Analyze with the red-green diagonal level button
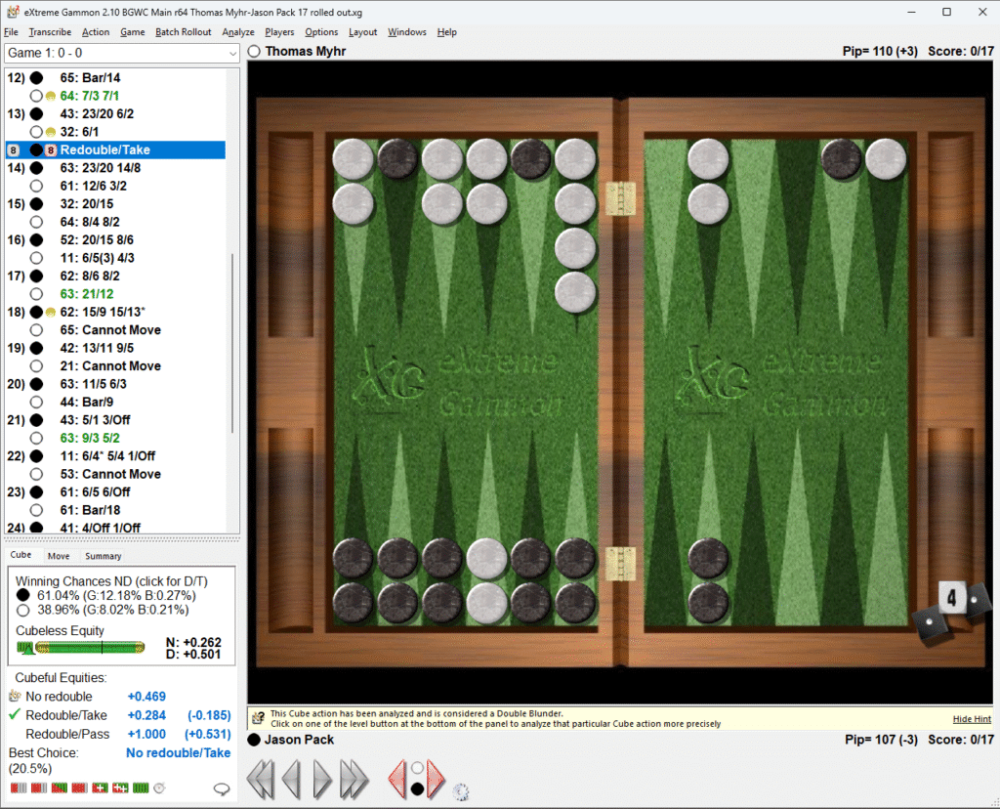This screenshot has width=1000, height=809. [60, 788]
